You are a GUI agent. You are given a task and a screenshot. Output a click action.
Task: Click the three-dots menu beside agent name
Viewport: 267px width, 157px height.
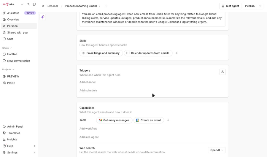tap(106, 6)
